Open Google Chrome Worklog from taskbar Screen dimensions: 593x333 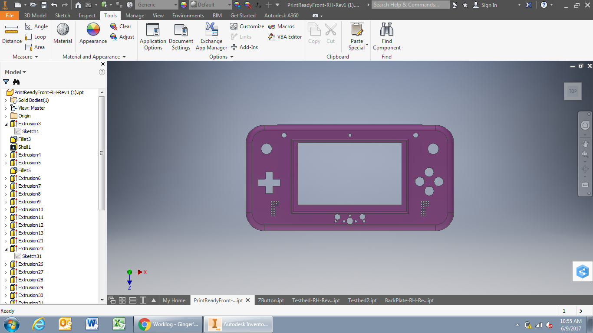[169, 324]
